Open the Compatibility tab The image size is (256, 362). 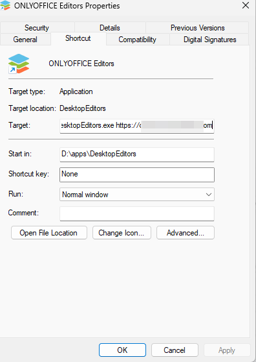click(x=138, y=39)
